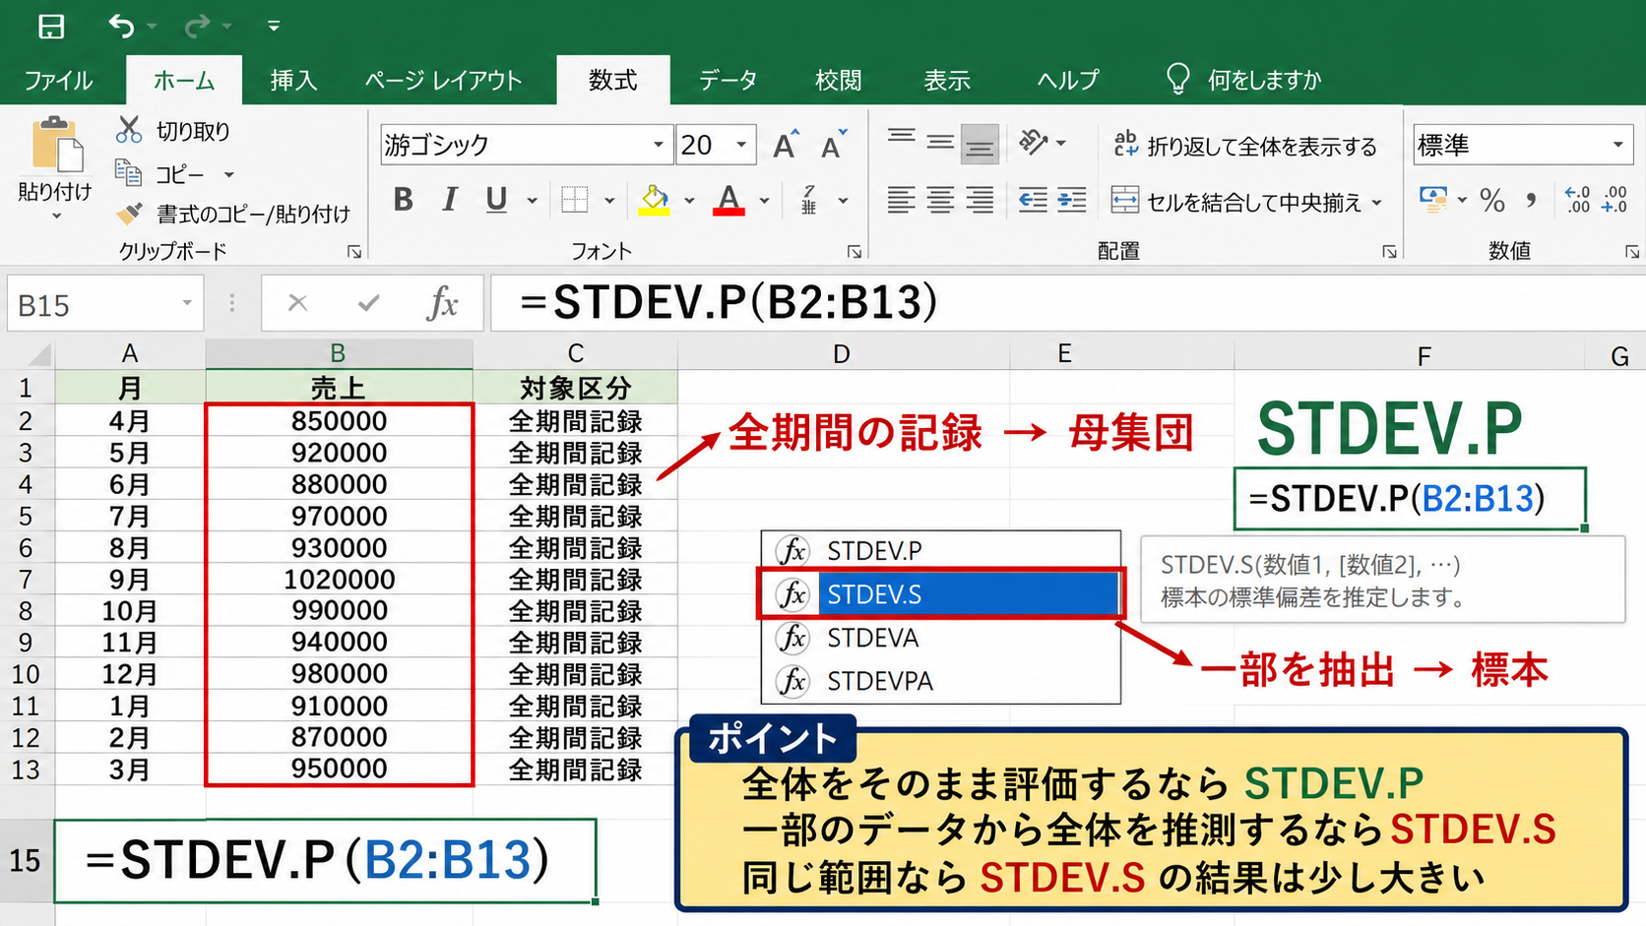The height and width of the screenshot is (926, 1646).
Task: Click the increase decimal icon
Action: 1577,200
